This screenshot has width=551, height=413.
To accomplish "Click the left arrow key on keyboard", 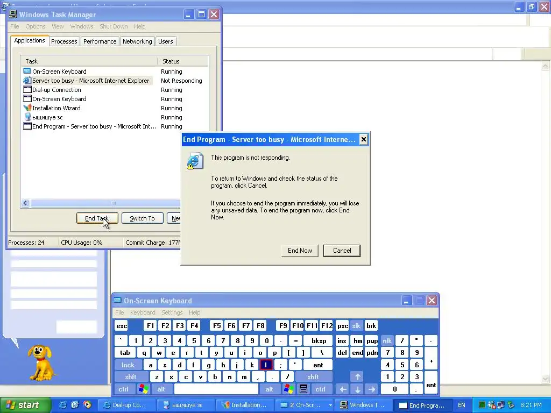I will [343, 389].
